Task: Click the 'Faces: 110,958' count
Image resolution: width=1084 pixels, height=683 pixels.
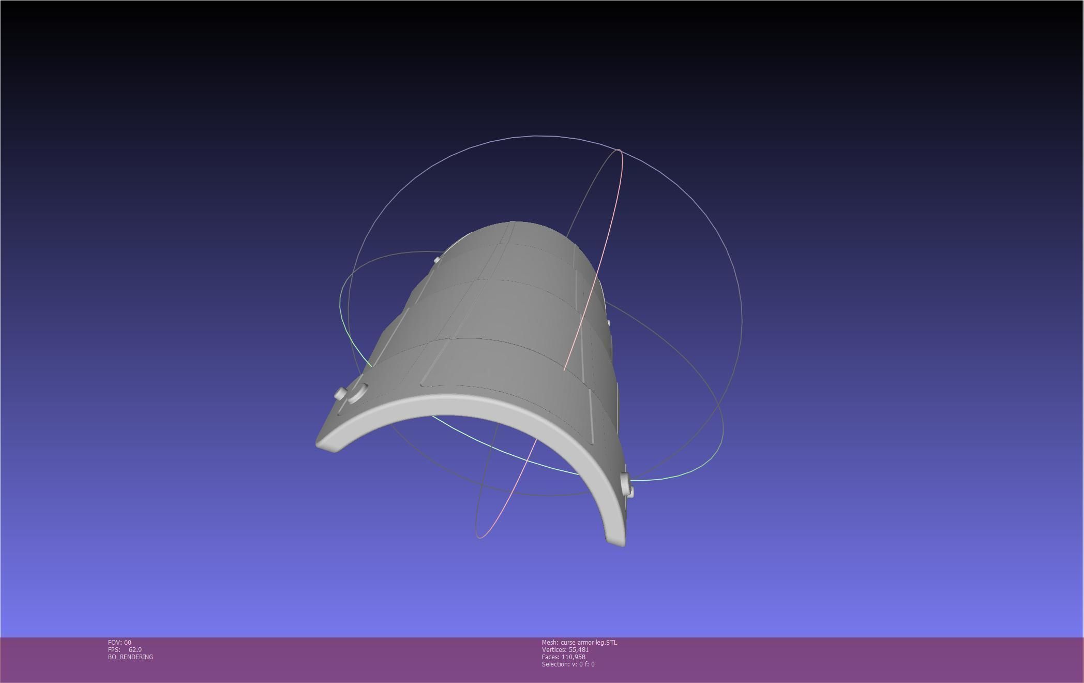Action: [564, 657]
